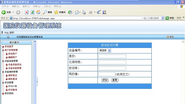Collapse the 设备信息管理 tree node
This screenshot has width=185, height=104.
click(3, 61)
